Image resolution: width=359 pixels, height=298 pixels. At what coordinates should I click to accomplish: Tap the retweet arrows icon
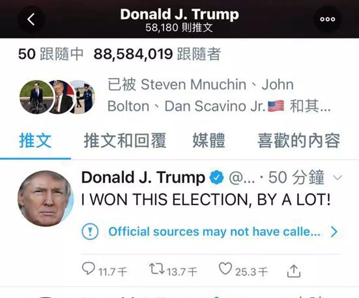pyautogui.click(x=157, y=269)
